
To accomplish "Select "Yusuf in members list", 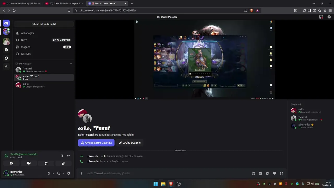I will pos(310,118).
